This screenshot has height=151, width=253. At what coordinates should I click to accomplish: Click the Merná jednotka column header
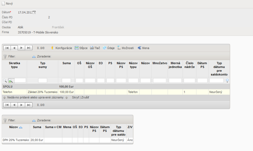pos(175,65)
